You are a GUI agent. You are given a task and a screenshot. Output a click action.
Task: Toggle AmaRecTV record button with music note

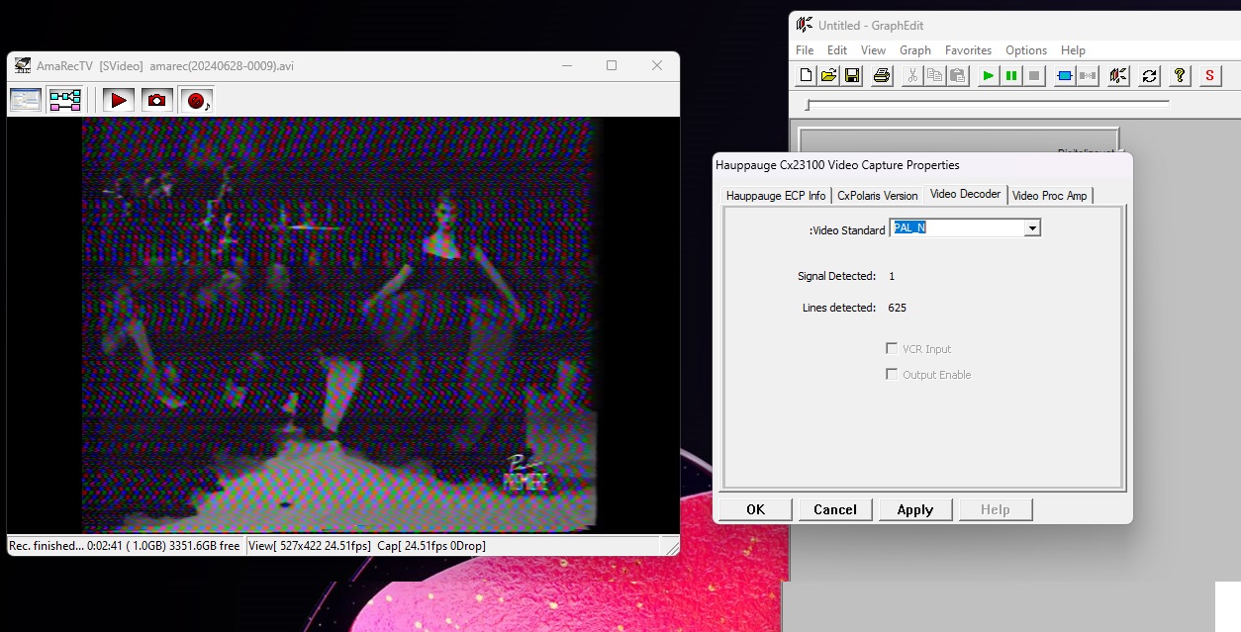[x=197, y=99]
